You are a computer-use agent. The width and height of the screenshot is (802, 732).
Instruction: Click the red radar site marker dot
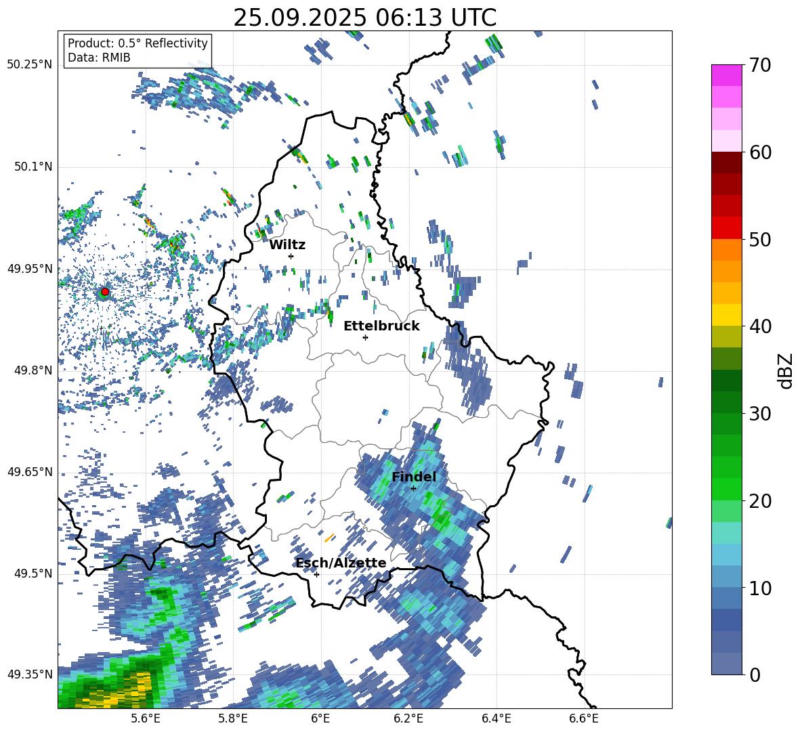tap(105, 292)
